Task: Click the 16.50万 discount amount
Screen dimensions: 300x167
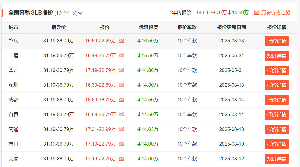Action: (x=150, y=41)
